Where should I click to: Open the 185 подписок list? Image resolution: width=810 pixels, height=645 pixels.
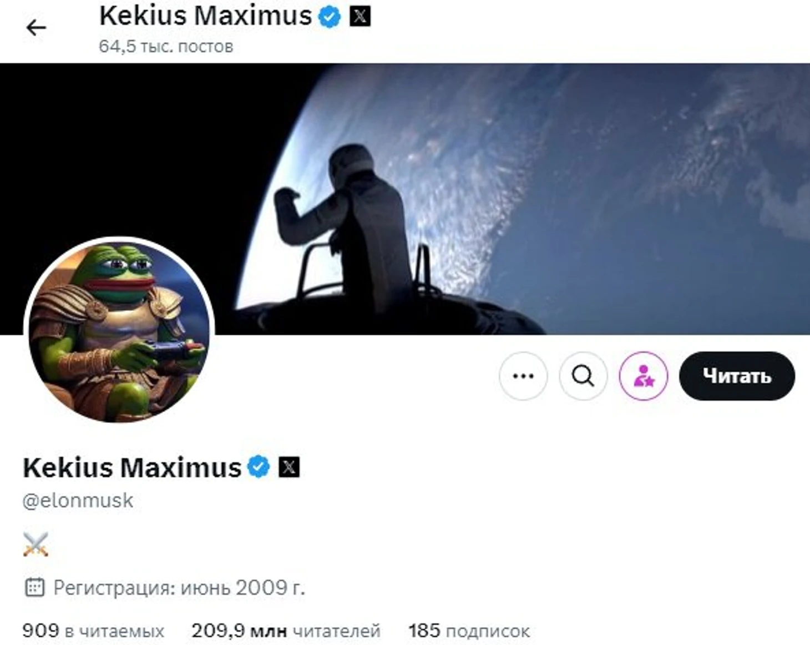point(469,631)
